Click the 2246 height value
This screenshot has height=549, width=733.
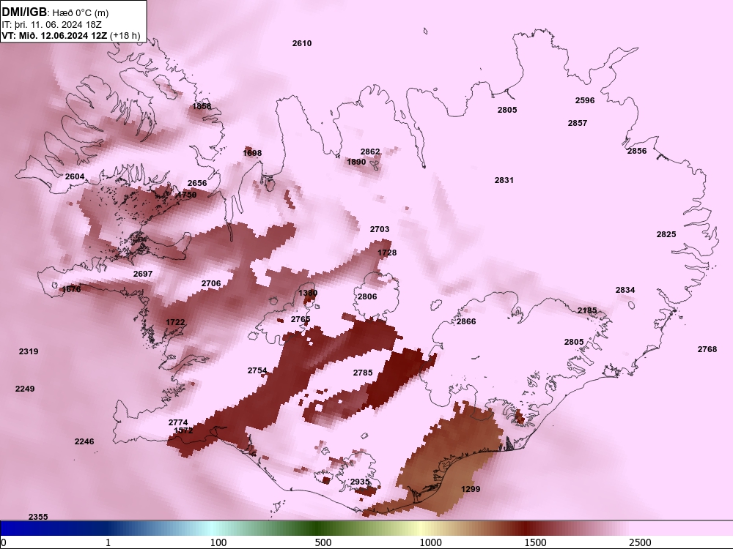coord(84,441)
